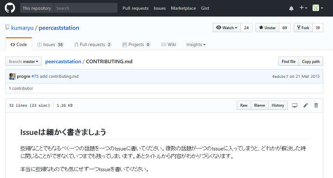Image resolution: width=333 pixels, height=178 pixels.
Task: View the 24 watchers count
Action: point(247,28)
